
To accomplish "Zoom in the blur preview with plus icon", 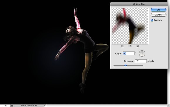I will [x=137, y=46].
